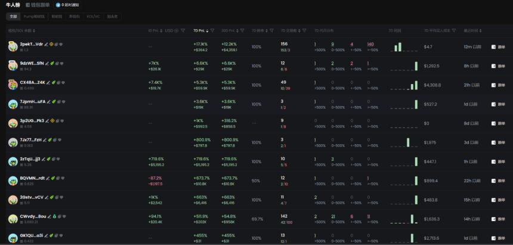Copy the 2zTqU...jj3 wallet address
Viewport: 513px width, 245px height.
tap(53, 159)
